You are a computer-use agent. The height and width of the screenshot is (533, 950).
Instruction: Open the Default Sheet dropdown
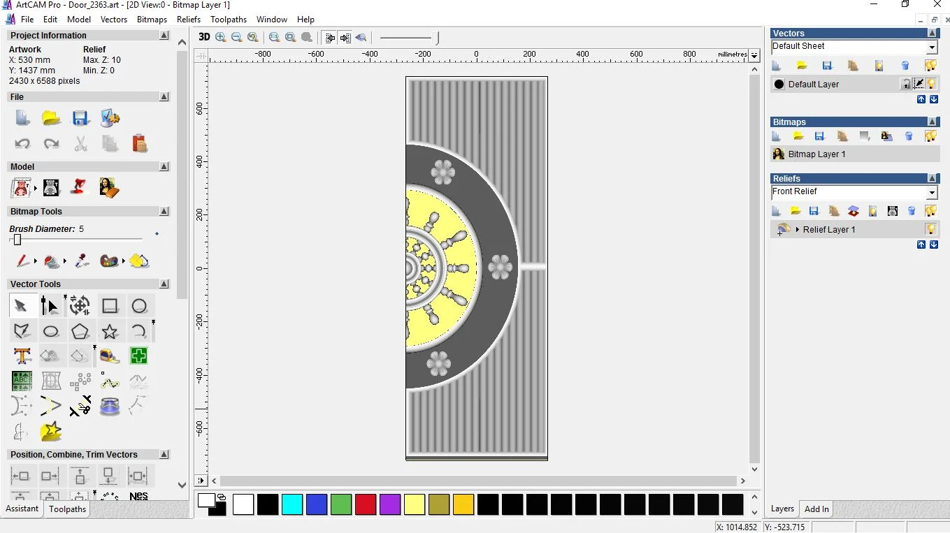tap(931, 47)
